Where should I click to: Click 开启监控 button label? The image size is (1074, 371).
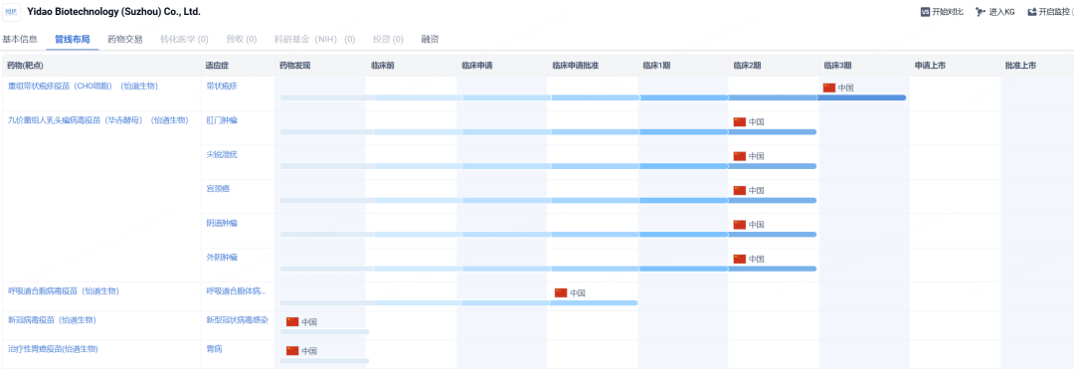[x=1055, y=12]
